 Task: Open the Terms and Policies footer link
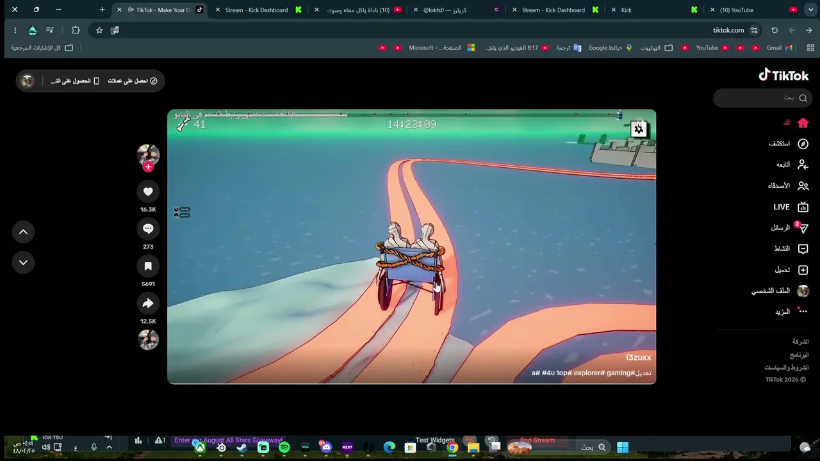click(787, 368)
